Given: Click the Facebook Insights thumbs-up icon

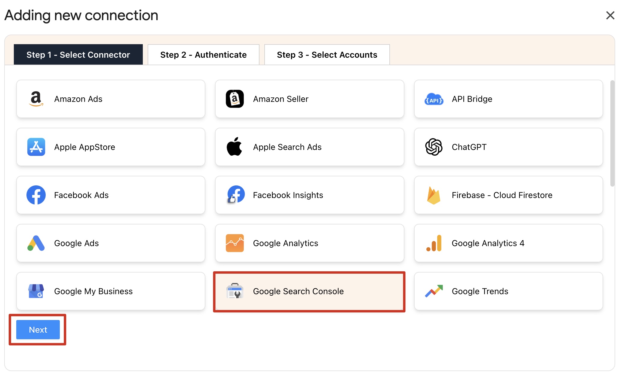Looking at the screenshot, I should (236, 194).
